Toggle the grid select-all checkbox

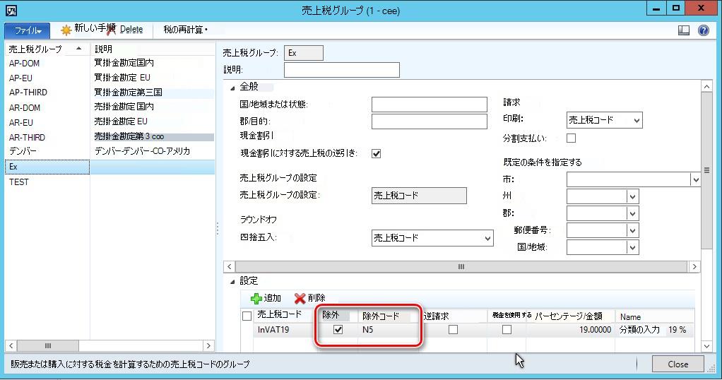click(247, 316)
